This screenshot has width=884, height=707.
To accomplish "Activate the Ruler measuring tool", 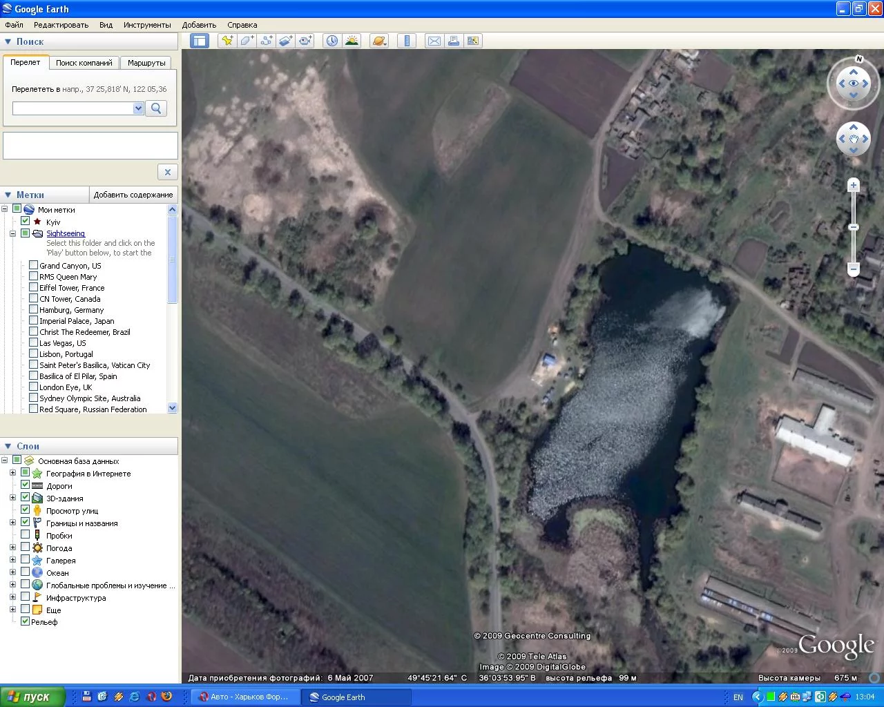I will 407,41.
